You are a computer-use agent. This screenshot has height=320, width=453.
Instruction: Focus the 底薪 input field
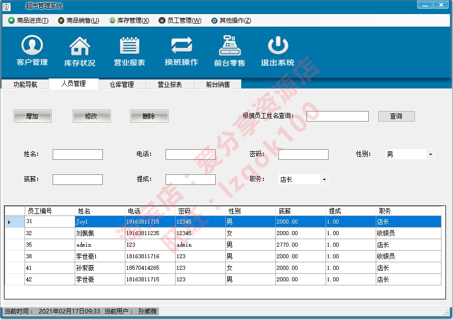(x=78, y=179)
